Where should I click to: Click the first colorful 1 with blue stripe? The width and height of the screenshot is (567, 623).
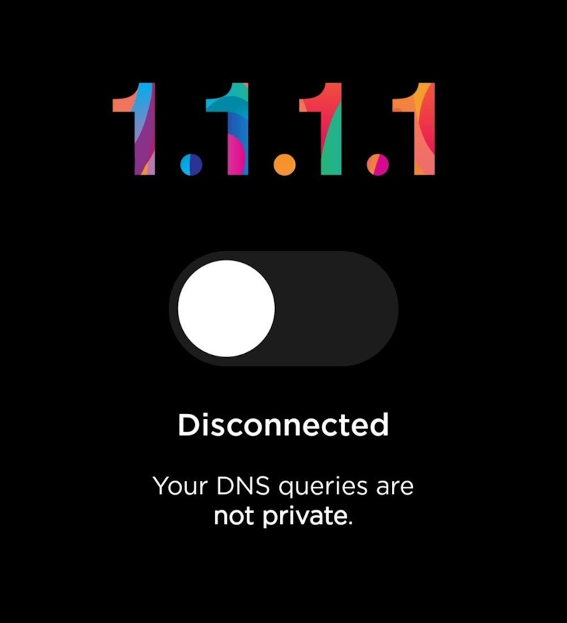click(x=134, y=129)
